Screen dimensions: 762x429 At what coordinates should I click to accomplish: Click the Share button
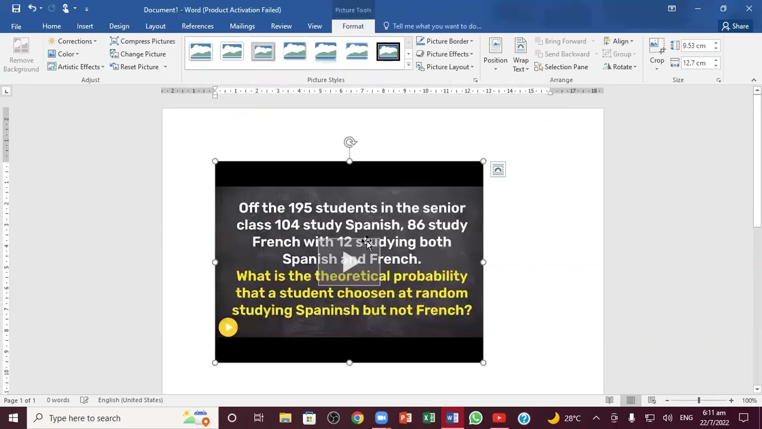tap(735, 26)
